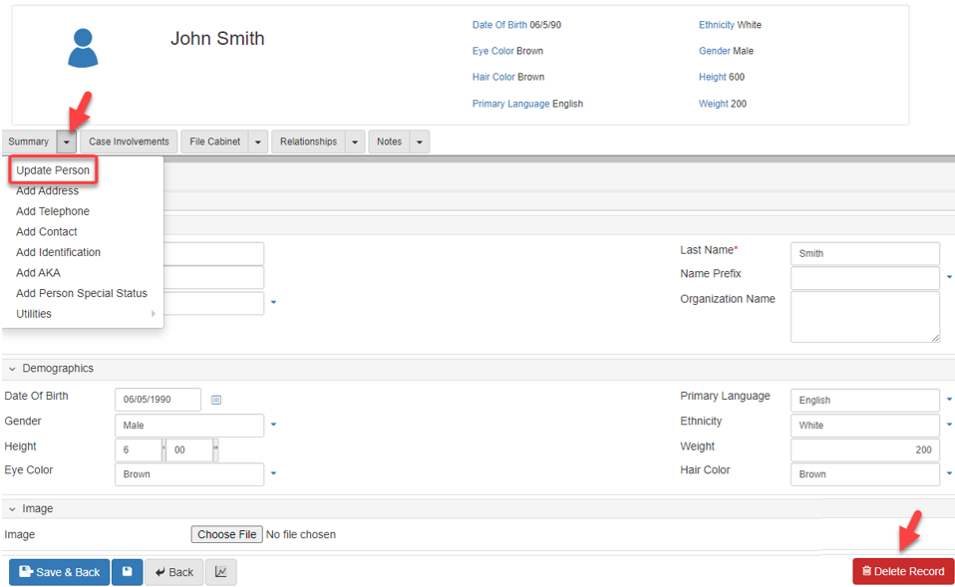
Task: Open the Summary tab dropdown arrow
Action: [x=66, y=142]
